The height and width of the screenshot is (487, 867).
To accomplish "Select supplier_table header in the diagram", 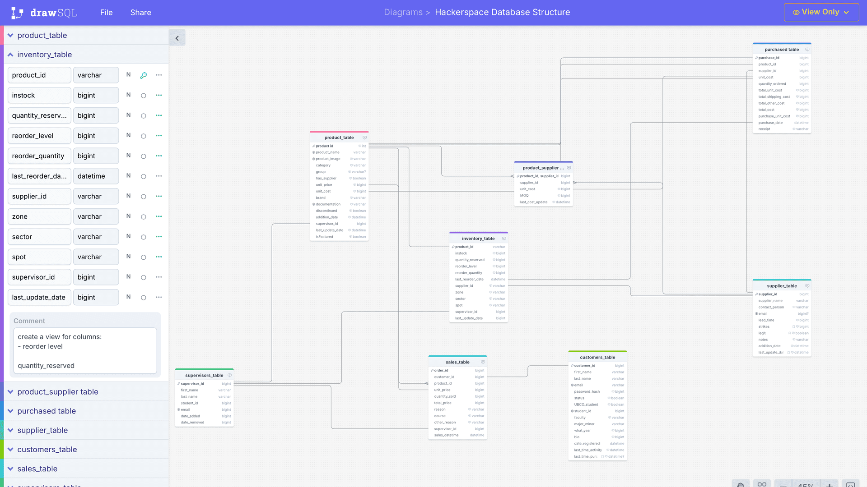I will click(x=782, y=286).
